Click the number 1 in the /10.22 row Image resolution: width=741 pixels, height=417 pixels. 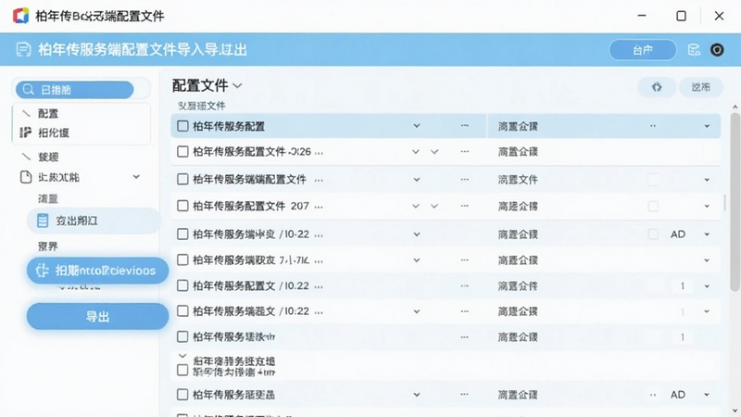tap(683, 285)
